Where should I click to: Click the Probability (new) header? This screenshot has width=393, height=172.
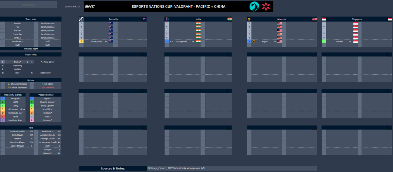46,95
